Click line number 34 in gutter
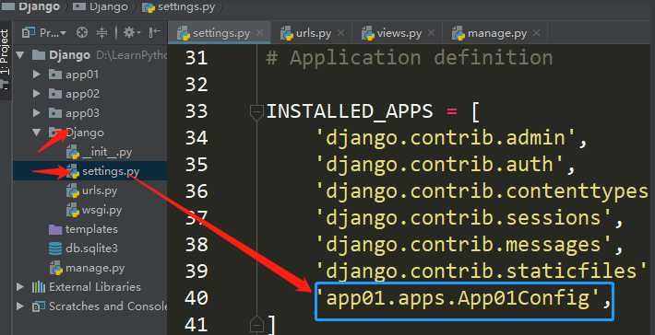This screenshot has width=655, height=335. [x=196, y=138]
